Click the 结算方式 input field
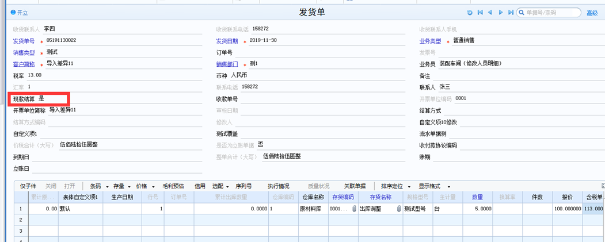 (525, 110)
